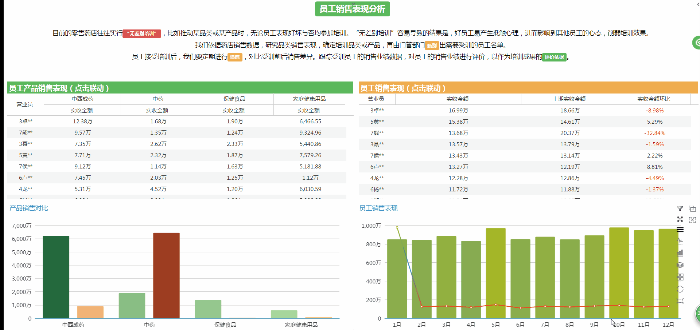Click the deselect marquee icon in chart toolbar

[x=692, y=220]
